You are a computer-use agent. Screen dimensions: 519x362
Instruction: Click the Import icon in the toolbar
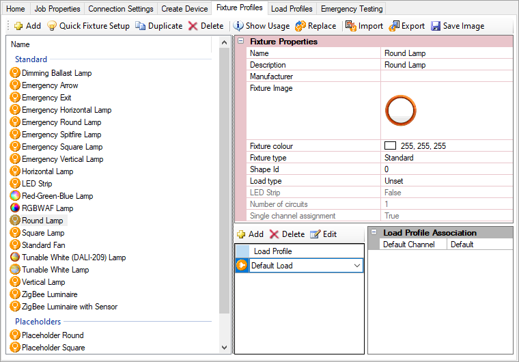350,26
